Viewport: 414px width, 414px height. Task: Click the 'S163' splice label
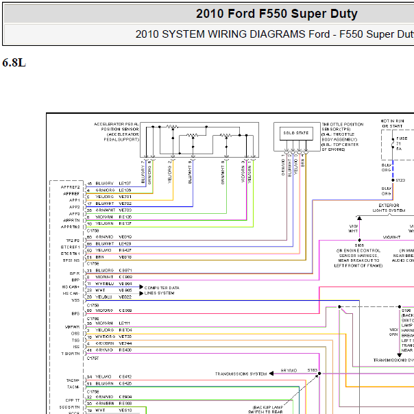pos(312,370)
